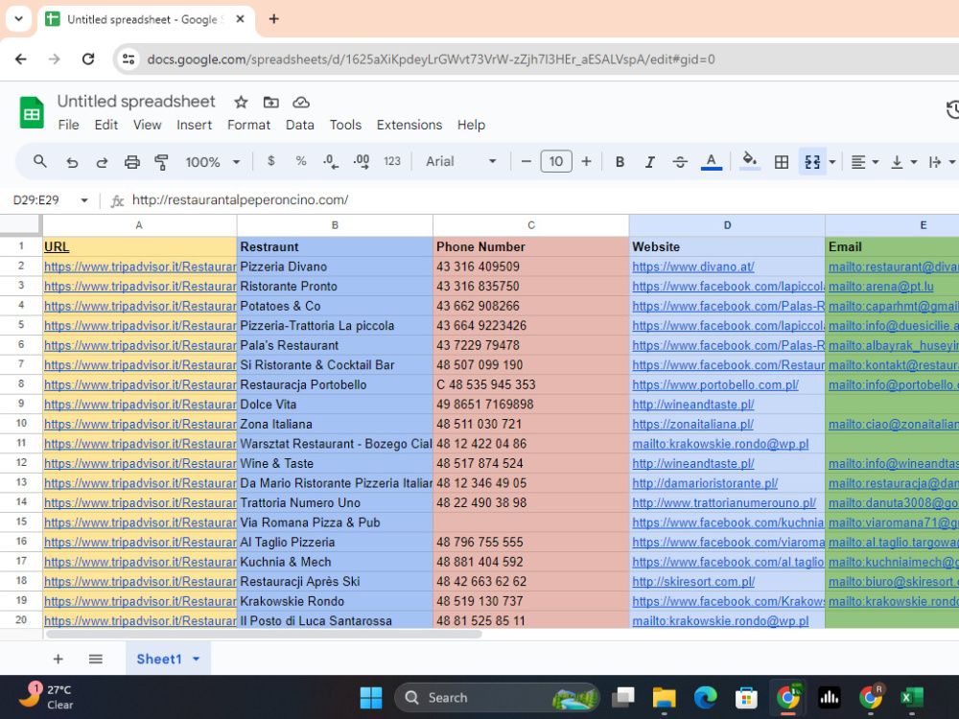Open the View menu
The width and height of the screenshot is (959, 719).
tap(148, 125)
